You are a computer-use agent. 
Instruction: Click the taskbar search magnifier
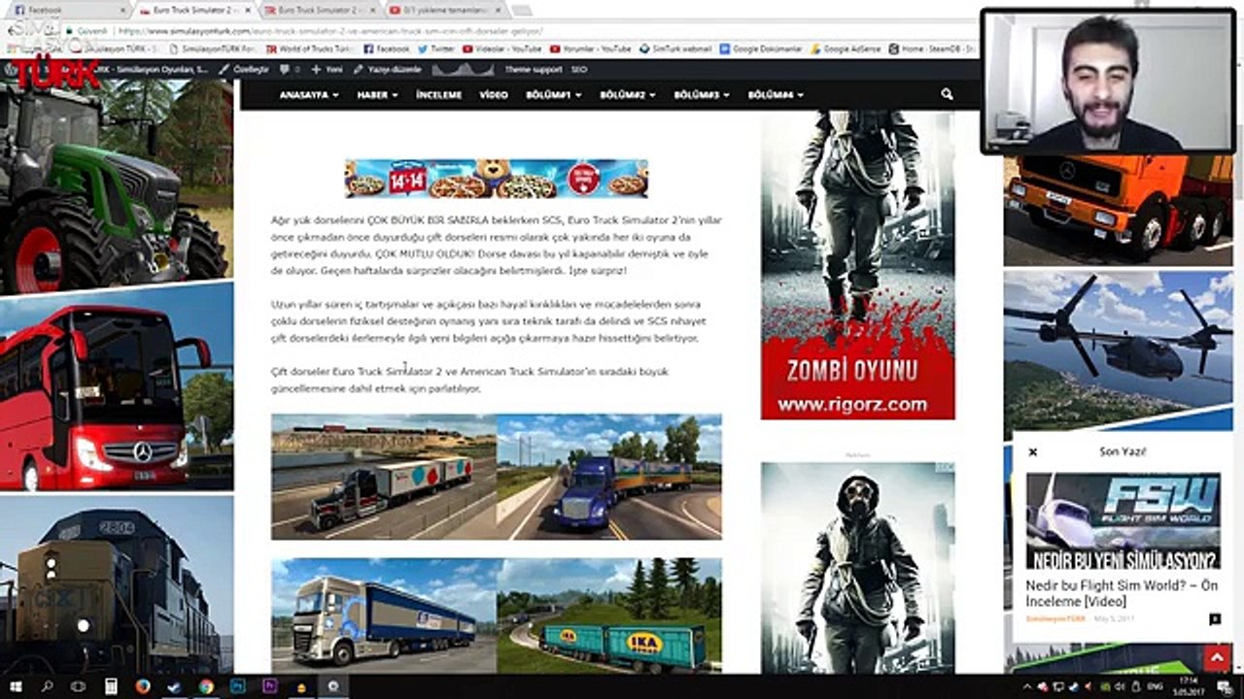pos(47,686)
